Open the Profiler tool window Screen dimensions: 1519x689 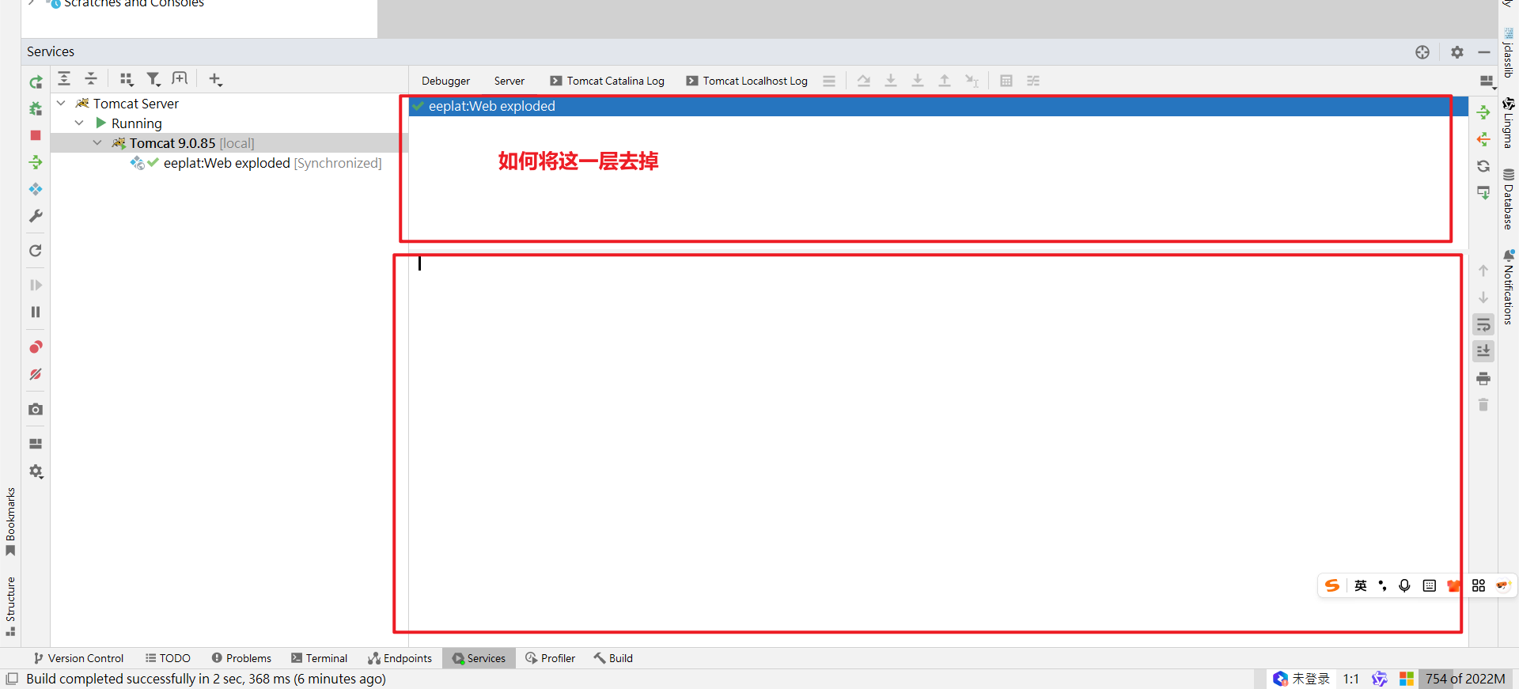551,658
